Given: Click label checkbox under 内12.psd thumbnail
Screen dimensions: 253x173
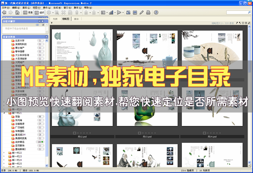Looking at the screenshot, I should point(75,133).
